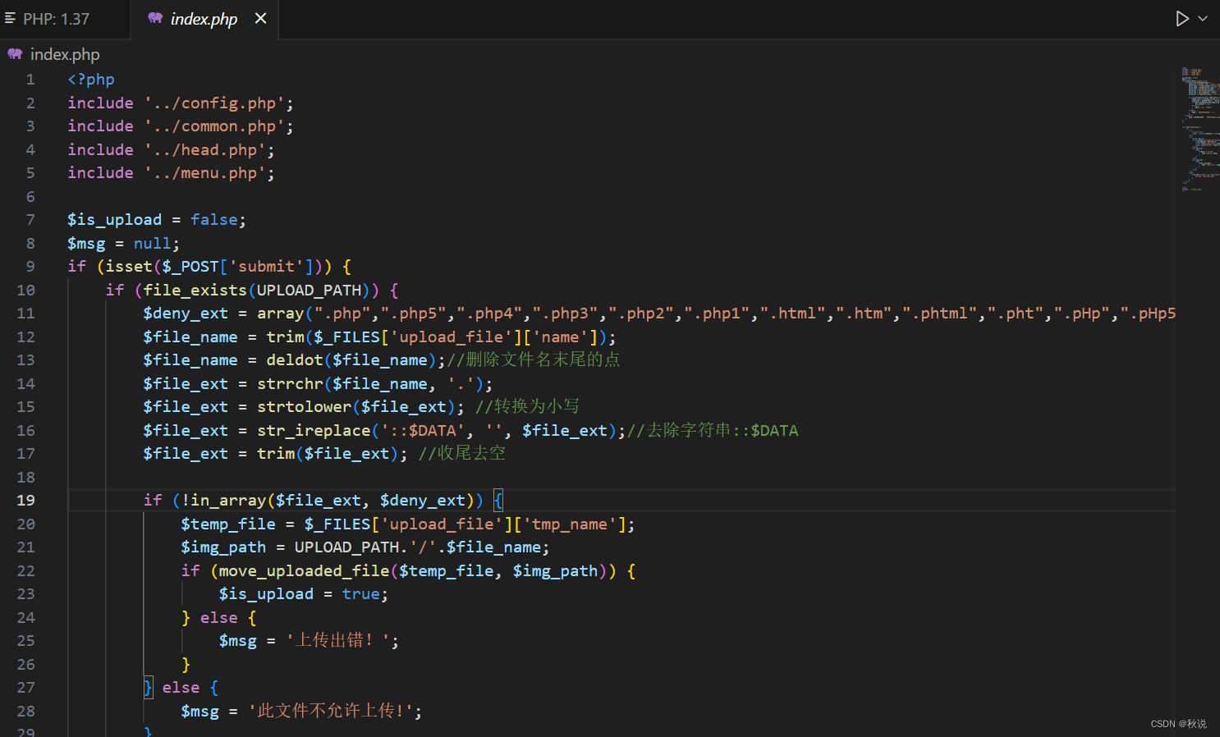1220x737 pixels.
Task: Click '../menu.php' include path
Action: (x=205, y=173)
